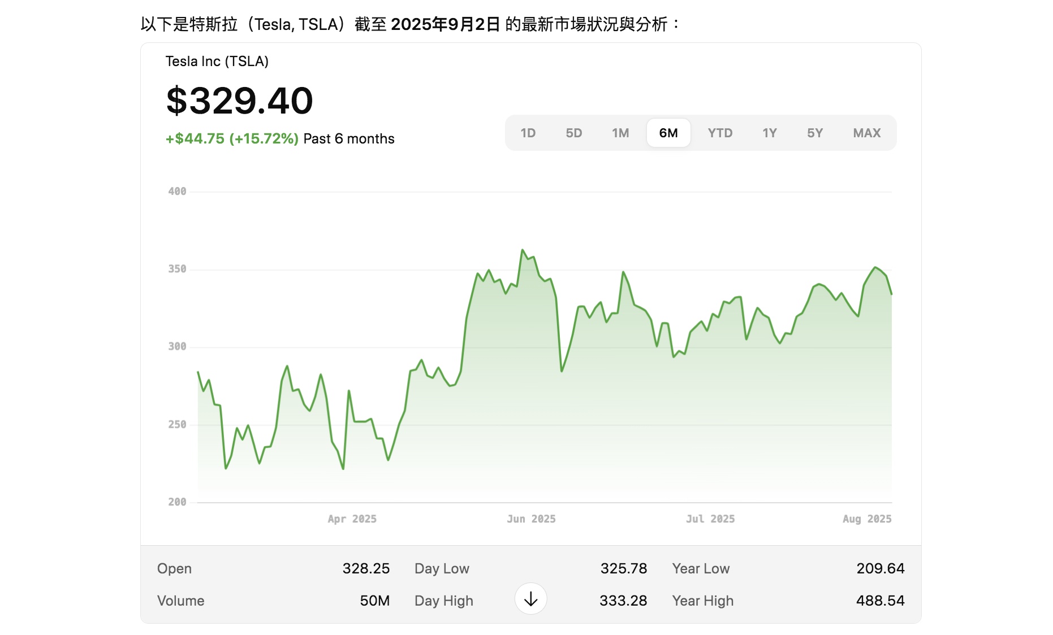Show the MAX history range
1053x635 pixels.
click(866, 133)
